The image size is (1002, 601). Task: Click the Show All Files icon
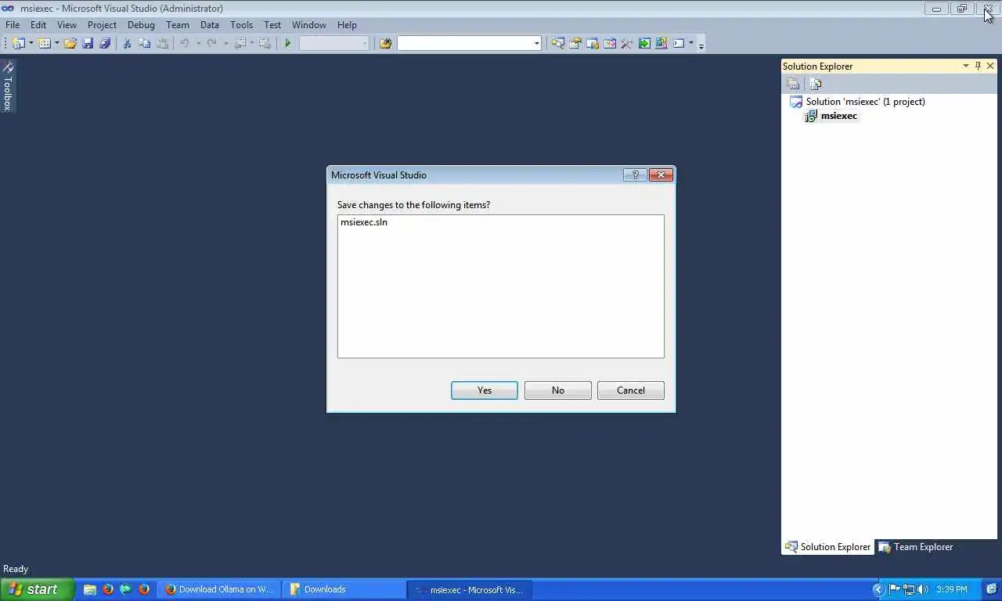816,84
